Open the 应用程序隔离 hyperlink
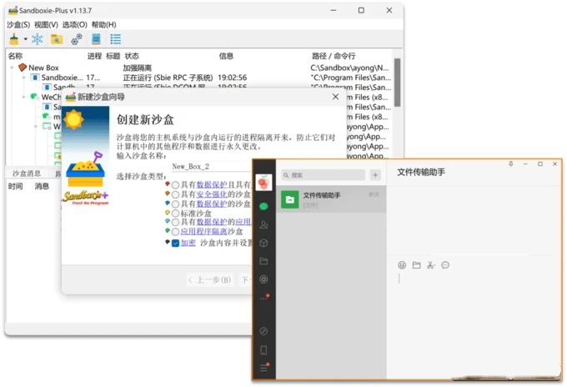 pos(203,232)
